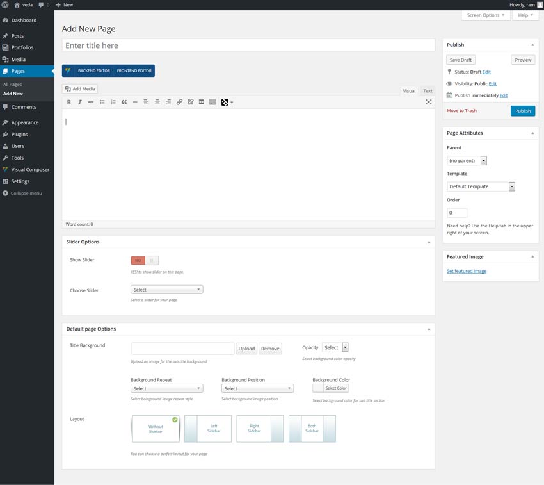Screen dimensions: 544x485
Task: Choose the Both Sidebar layout option
Action: 312,428
